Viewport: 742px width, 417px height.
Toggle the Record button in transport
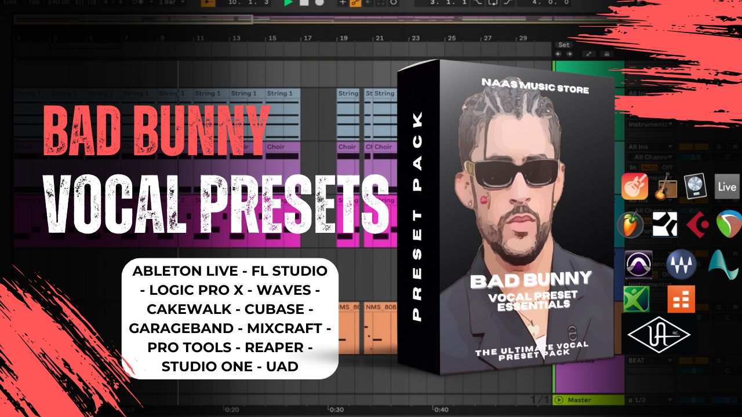pos(319,3)
